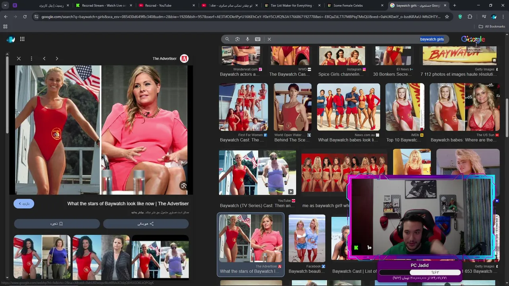Click the image copyright learn-more link
Image resolution: width=509 pixels, height=286 pixels.
coord(138,213)
